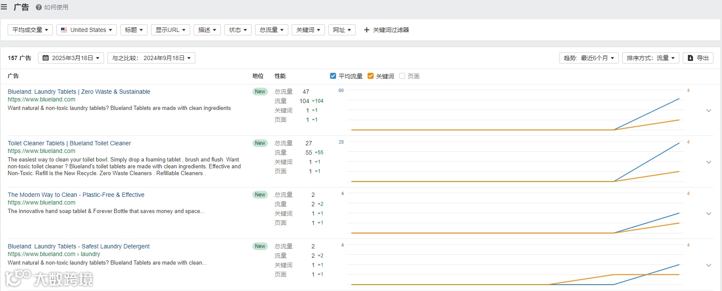Click the 157 广告 count label
This screenshot has height=291, width=722.
[x=20, y=58]
